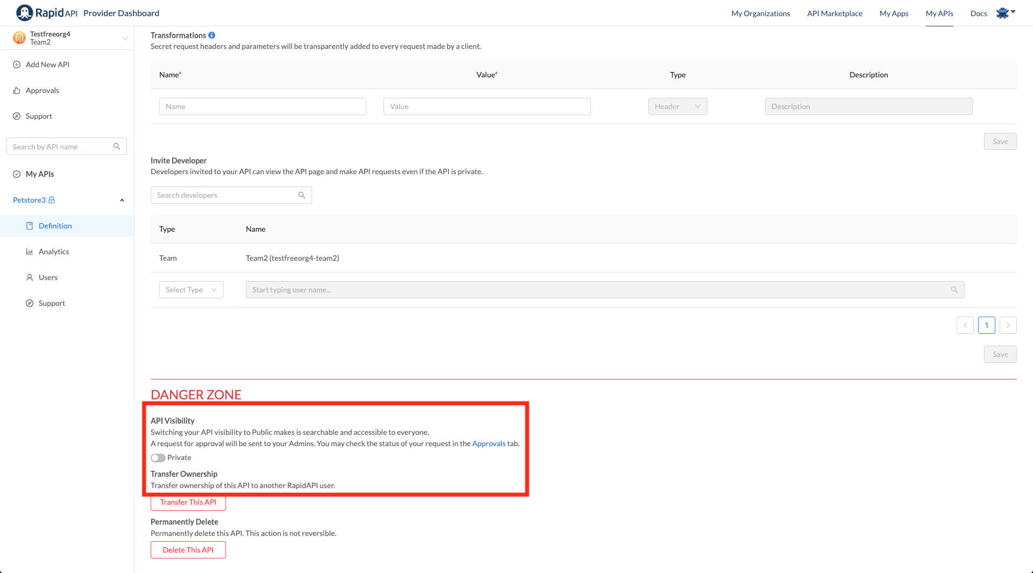The width and height of the screenshot is (1033, 573).
Task: Click Add New API in the sidebar
Action: click(47, 65)
